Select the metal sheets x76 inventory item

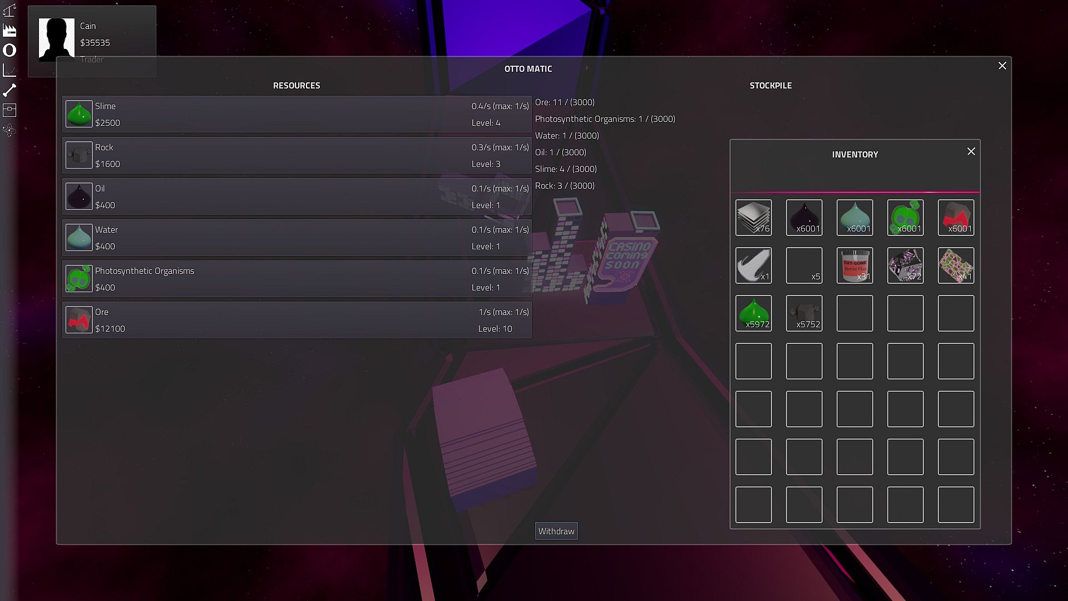coord(753,218)
